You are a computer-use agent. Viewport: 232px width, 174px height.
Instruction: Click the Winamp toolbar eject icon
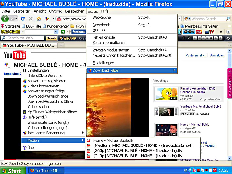[x=216, y=38]
